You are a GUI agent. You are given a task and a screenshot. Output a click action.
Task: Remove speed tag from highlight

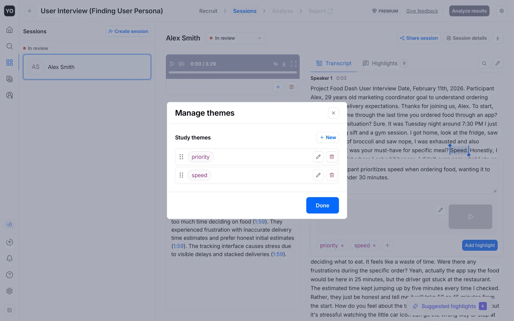374,246
